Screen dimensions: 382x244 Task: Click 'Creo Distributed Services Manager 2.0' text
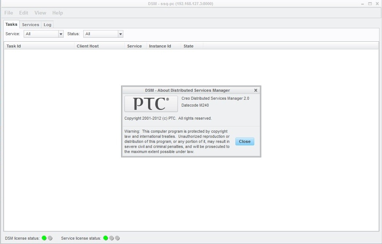(x=215, y=98)
